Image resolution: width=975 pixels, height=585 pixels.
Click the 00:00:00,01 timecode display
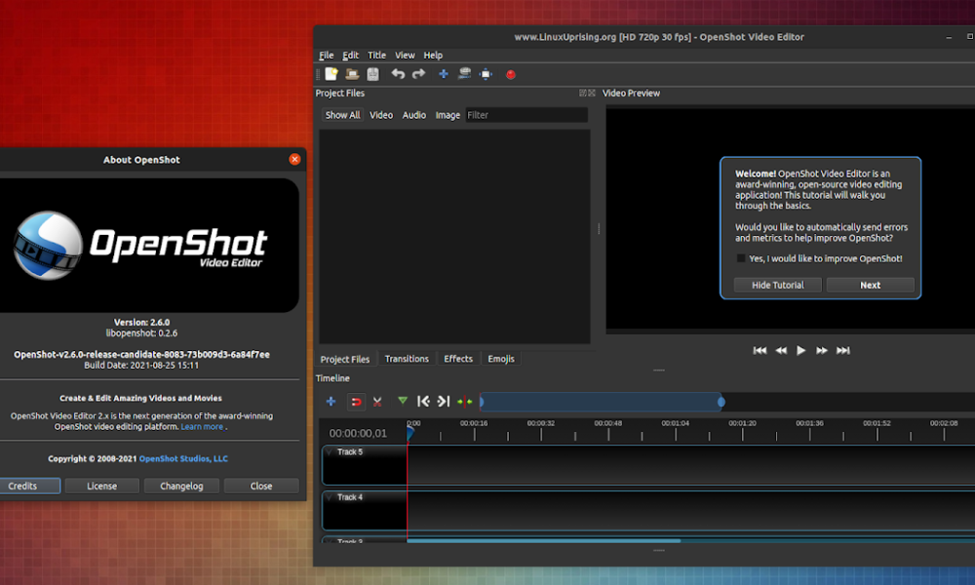pyautogui.click(x=358, y=433)
